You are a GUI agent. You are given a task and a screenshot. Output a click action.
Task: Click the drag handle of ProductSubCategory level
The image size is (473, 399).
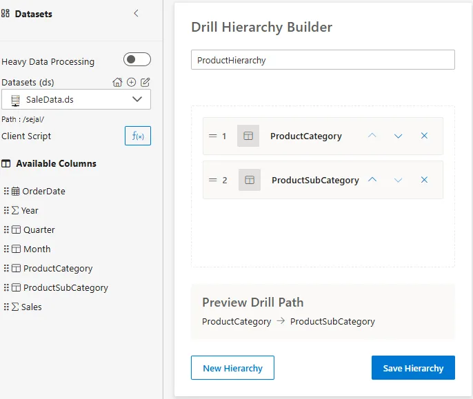tap(212, 180)
